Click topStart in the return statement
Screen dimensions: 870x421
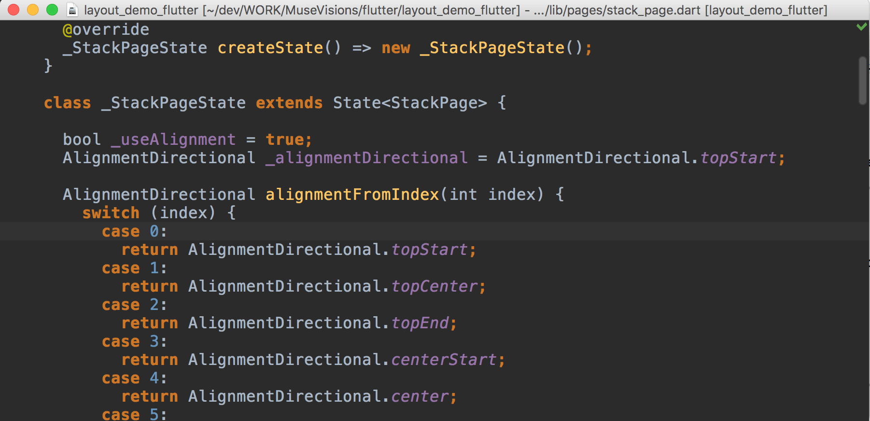429,250
